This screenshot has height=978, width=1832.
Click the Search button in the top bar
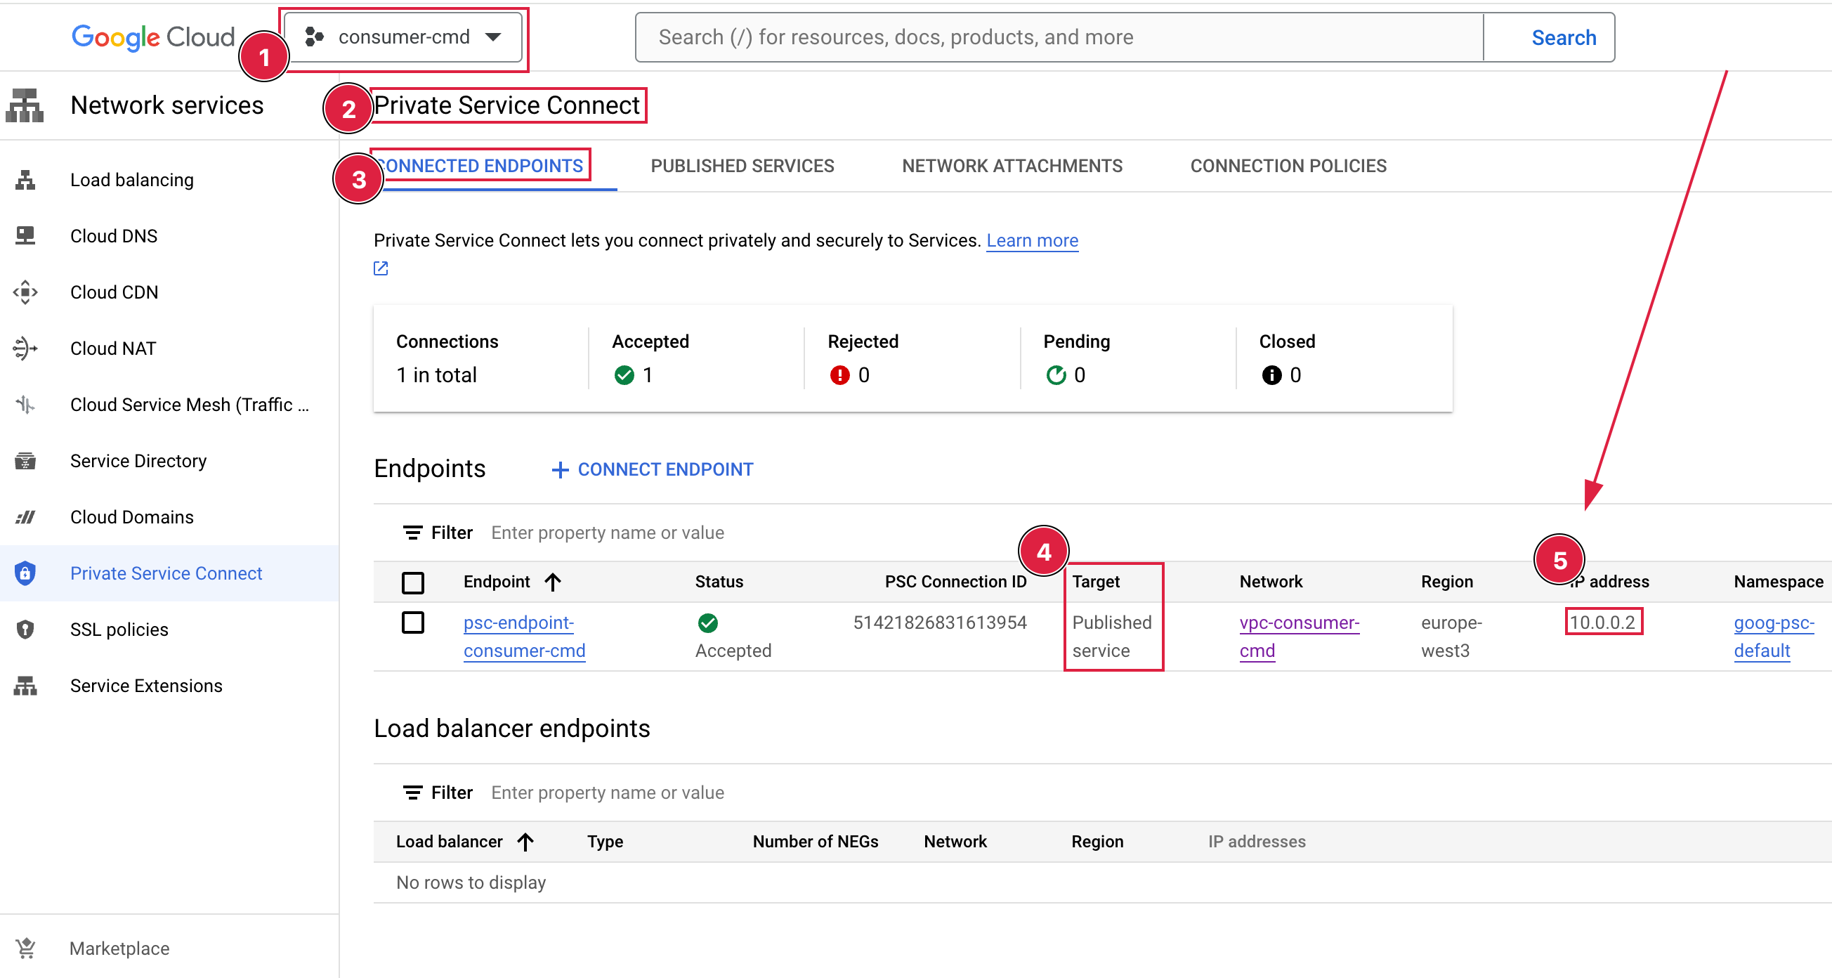click(1563, 38)
